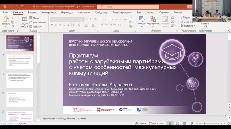Click Заменить to replace text
The width and height of the screenshot is (231, 129).
pos(187,21)
